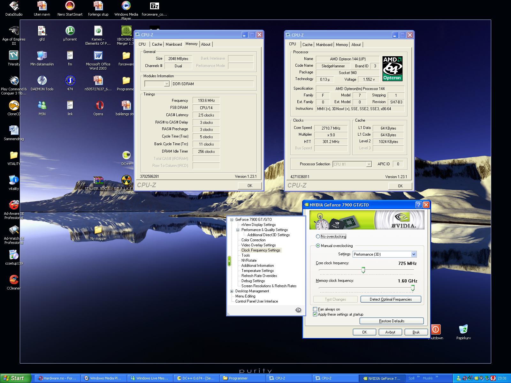Open the Sammendrag document icon

point(14,133)
